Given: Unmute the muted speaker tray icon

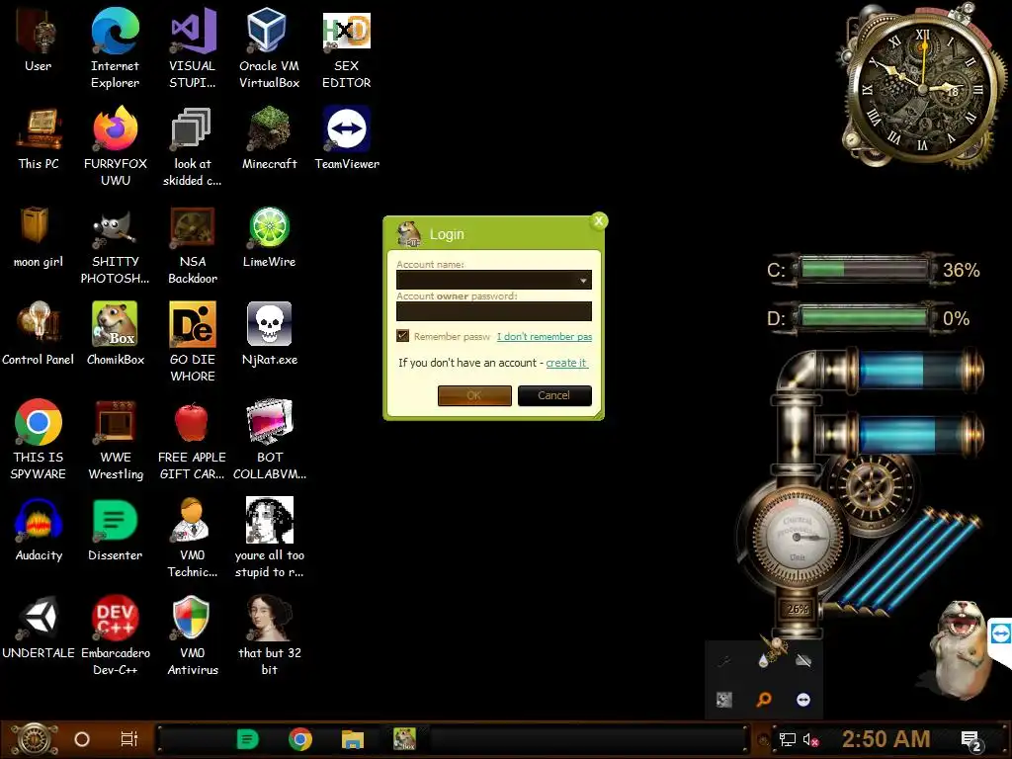Looking at the screenshot, I should point(810,739).
